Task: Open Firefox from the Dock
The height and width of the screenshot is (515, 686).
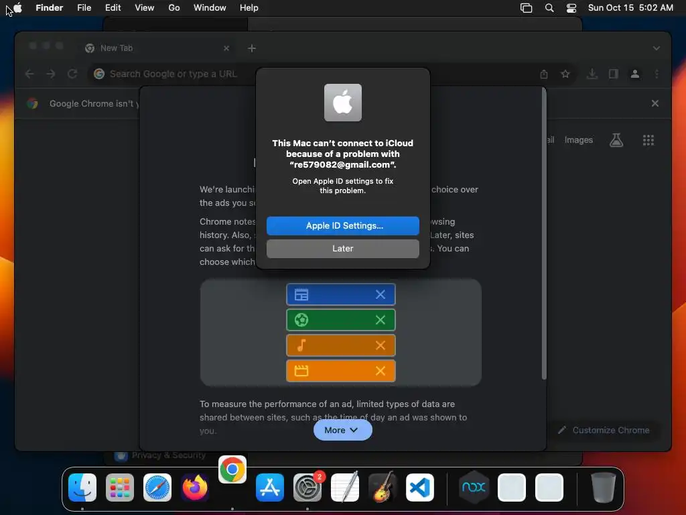Action: point(195,487)
